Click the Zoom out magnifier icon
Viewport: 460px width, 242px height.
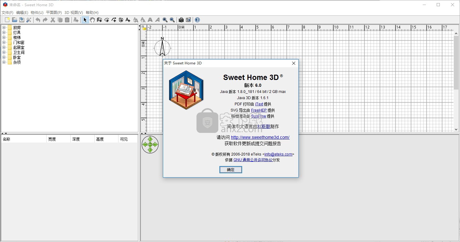click(172, 20)
